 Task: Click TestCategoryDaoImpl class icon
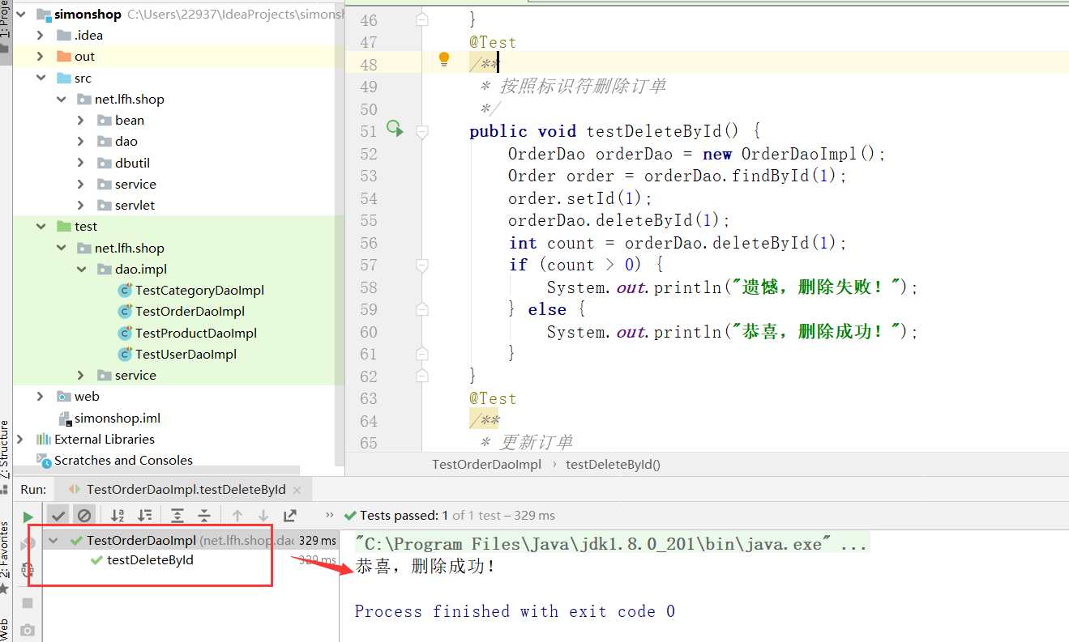point(125,290)
